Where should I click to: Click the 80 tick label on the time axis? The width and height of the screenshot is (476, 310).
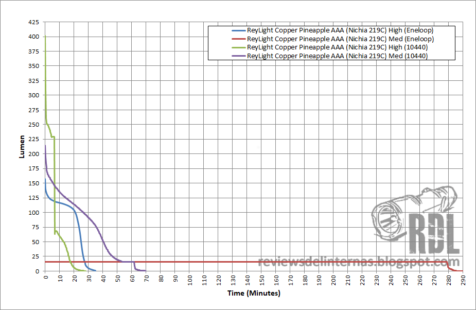pyautogui.click(x=161, y=278)
